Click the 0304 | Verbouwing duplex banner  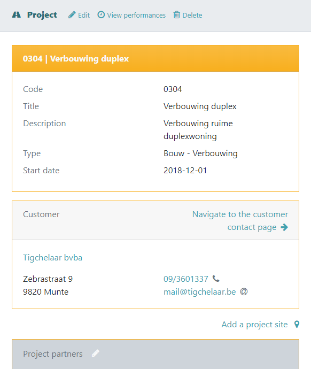[x=155, y=58]
